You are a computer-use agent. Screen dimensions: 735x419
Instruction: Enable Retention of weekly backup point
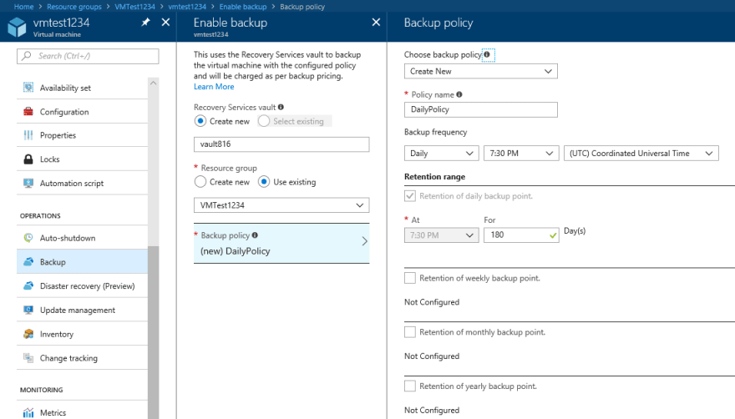[410, 278]
